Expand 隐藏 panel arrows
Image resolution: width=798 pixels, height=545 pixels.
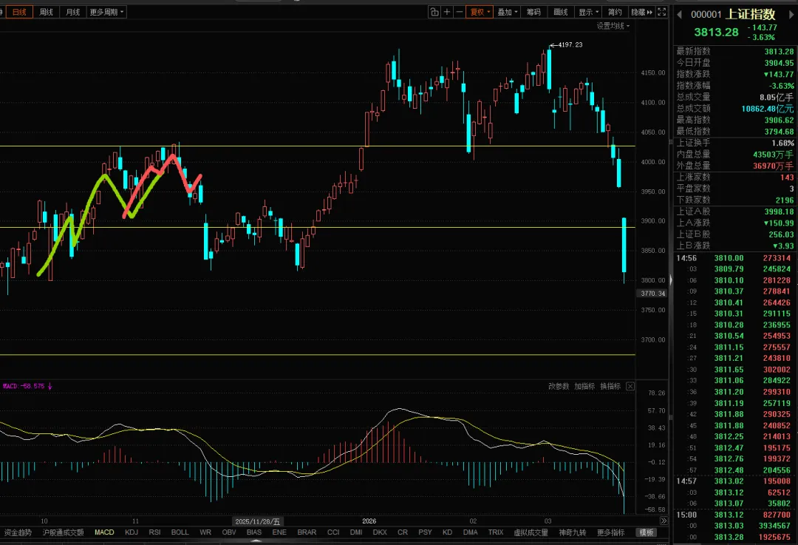tap(642, 12)
